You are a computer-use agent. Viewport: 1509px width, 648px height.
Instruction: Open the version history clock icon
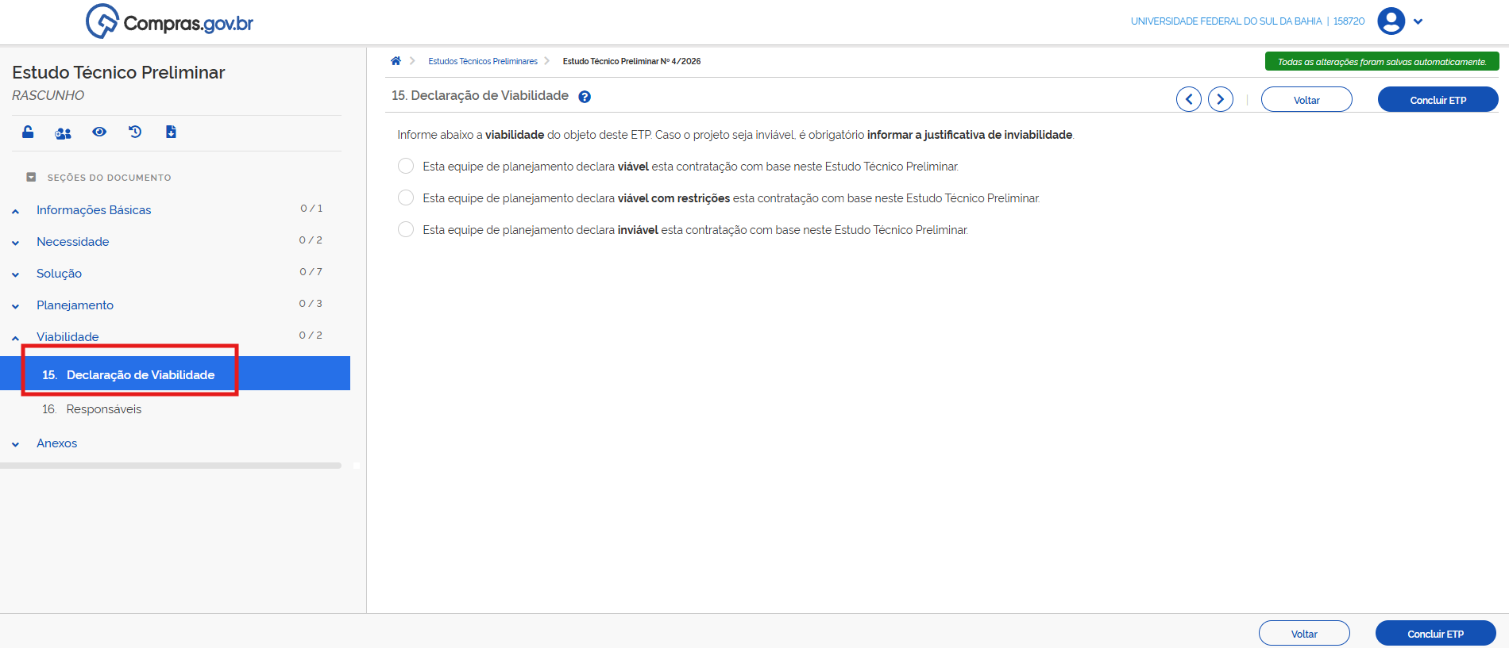point(135,132)
